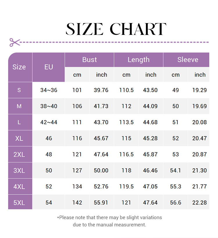This screenshot has height=238, width=218.
Task: Click the EU 34~36 cell
Action: tap(49, 90)
